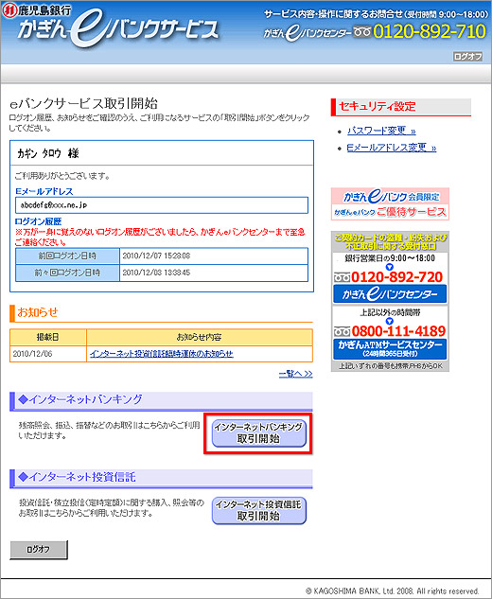
Task: Click the お知らせ内容 column header
Action: 199,337
